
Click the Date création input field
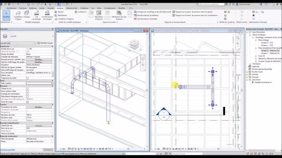coord(39,83)
